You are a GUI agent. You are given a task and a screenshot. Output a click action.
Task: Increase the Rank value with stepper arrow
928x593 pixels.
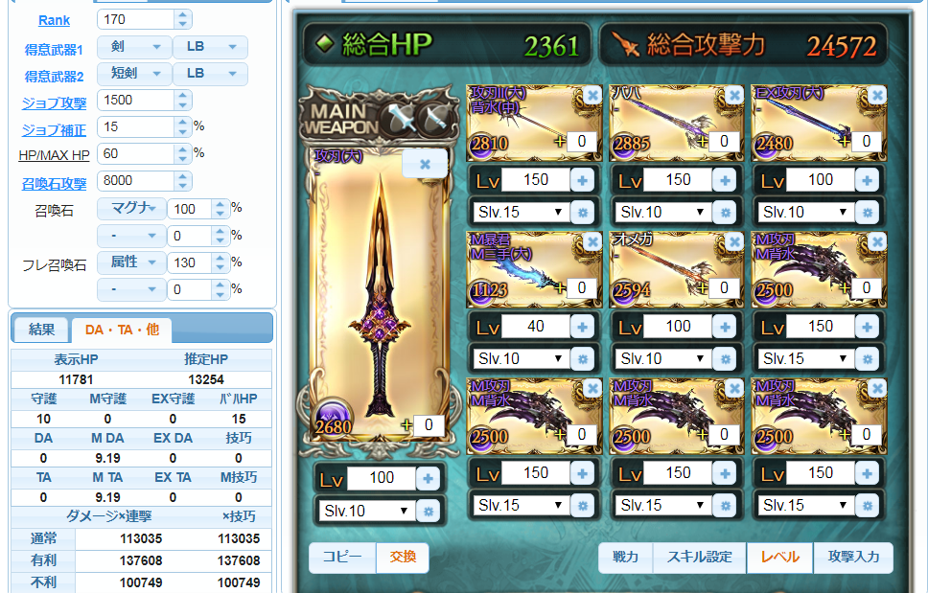[183, 14]
